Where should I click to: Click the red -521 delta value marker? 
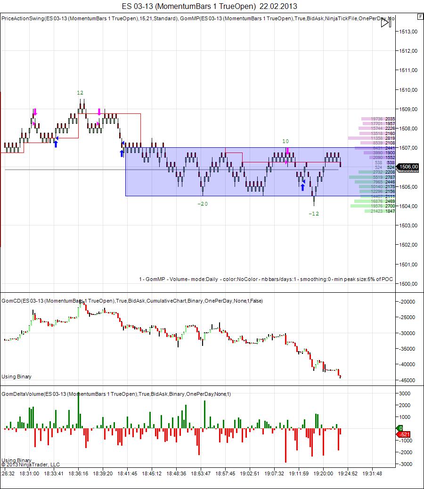(x=403, y=434)
